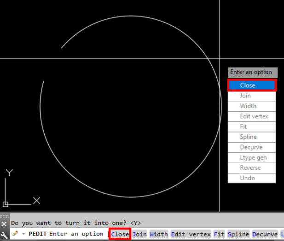Choose Ltype gen menu entry

[252, 158]
